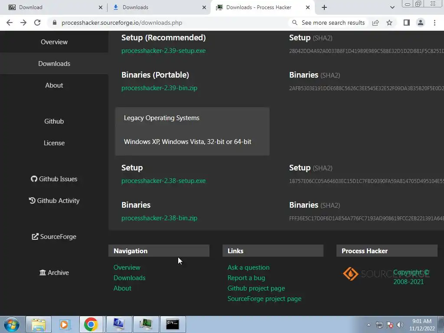Open Github in the left sidebar
The width and height of the screenshot is (444, 333).
tap(54, 121)
